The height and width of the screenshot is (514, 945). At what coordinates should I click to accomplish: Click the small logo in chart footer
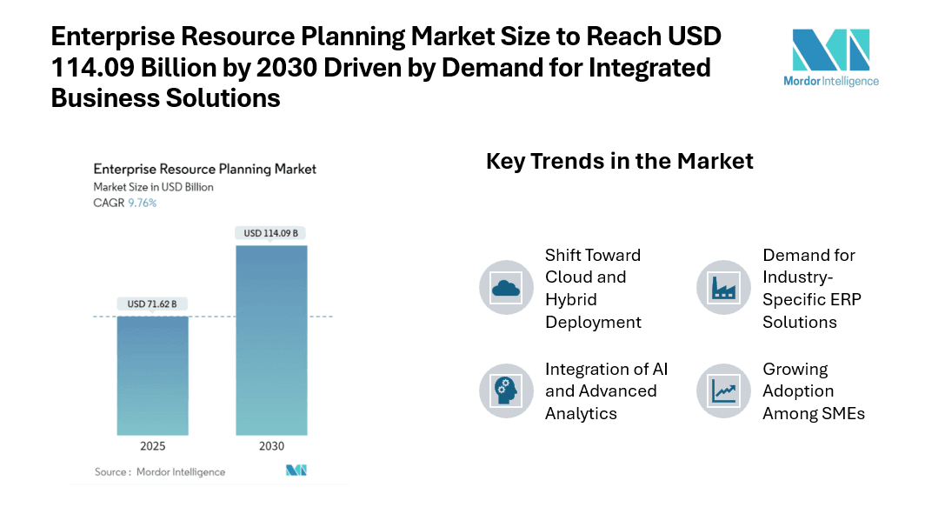coord(296,471)
